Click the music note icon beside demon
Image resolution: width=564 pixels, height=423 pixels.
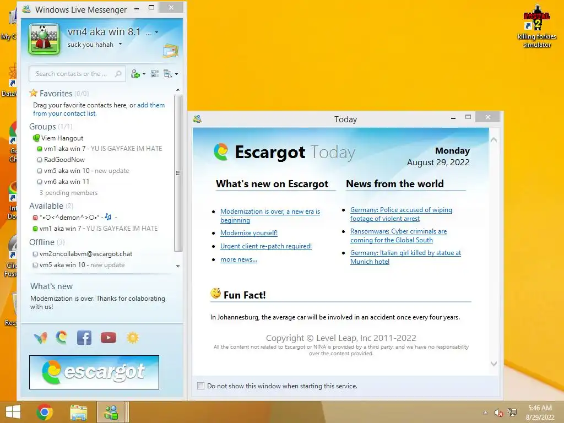(109, 217)
